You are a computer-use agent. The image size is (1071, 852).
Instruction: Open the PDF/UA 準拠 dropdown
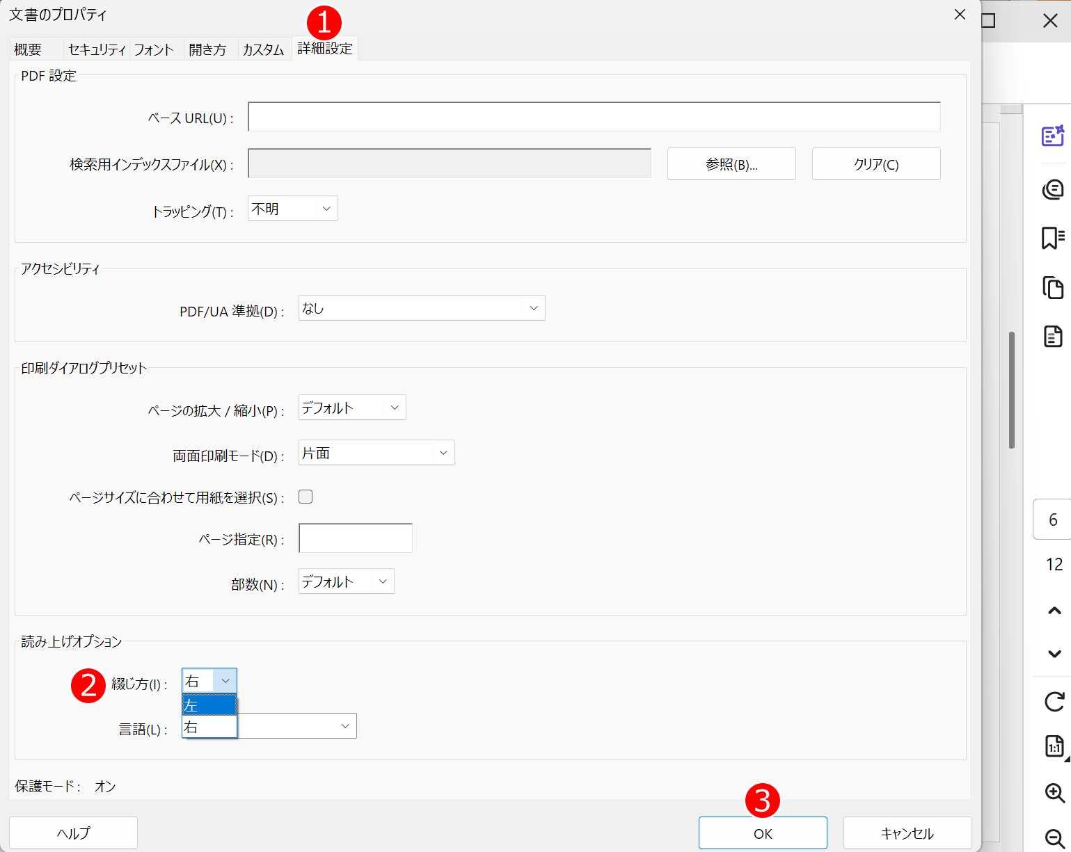coord(422,308)
